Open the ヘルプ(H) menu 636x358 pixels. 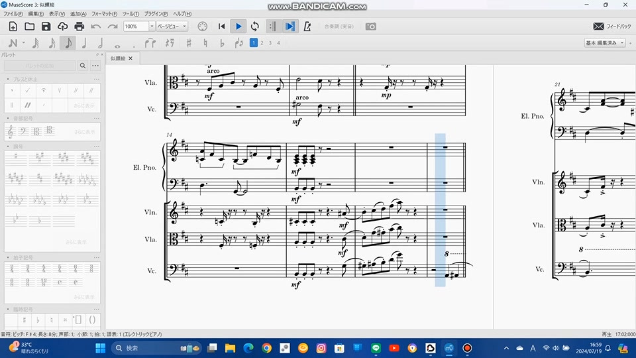[182, 14]
